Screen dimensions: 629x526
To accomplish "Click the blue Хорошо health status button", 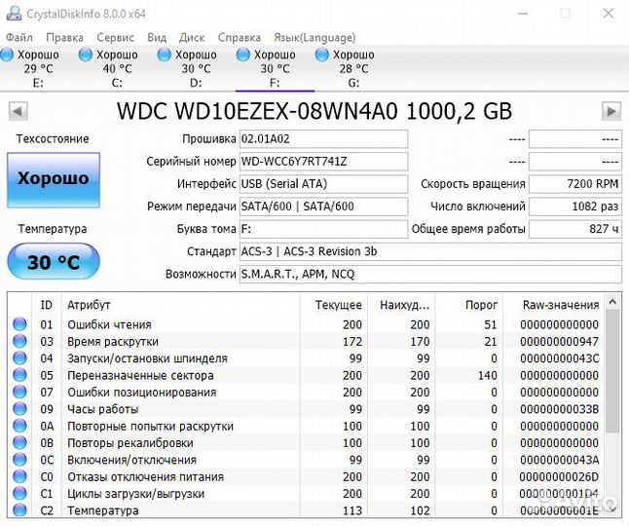I will (x=54, y=180).
